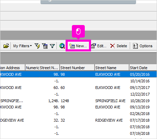Select the row dated 09/17/2017
This screenshot has width=157, height=139.
(78, 88)
